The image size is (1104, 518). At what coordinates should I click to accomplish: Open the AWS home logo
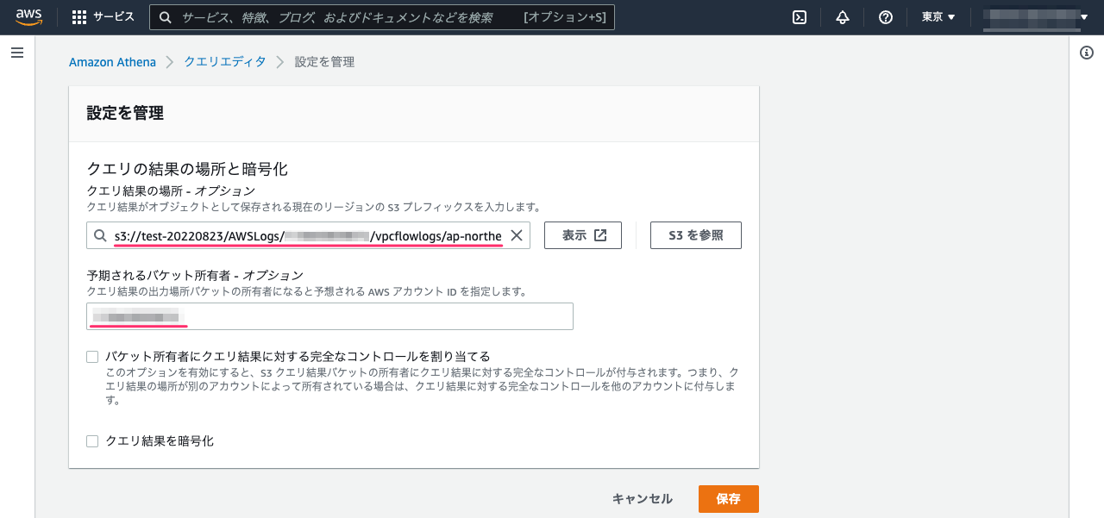pos(28,17)
